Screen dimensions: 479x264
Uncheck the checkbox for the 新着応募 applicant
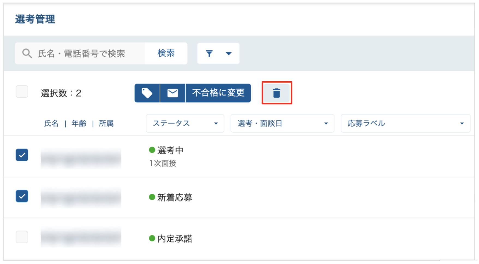(x=22, y=196)
